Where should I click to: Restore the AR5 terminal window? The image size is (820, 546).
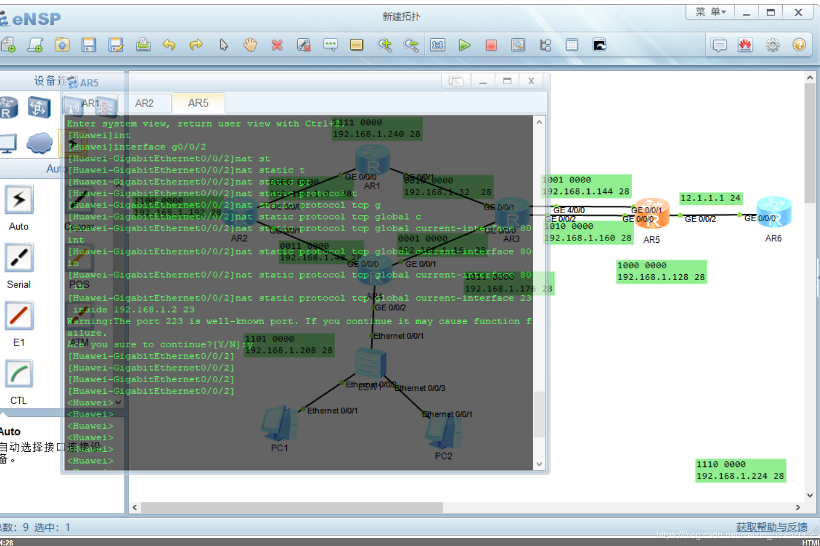pyautogui.click(x=456, y=81)
